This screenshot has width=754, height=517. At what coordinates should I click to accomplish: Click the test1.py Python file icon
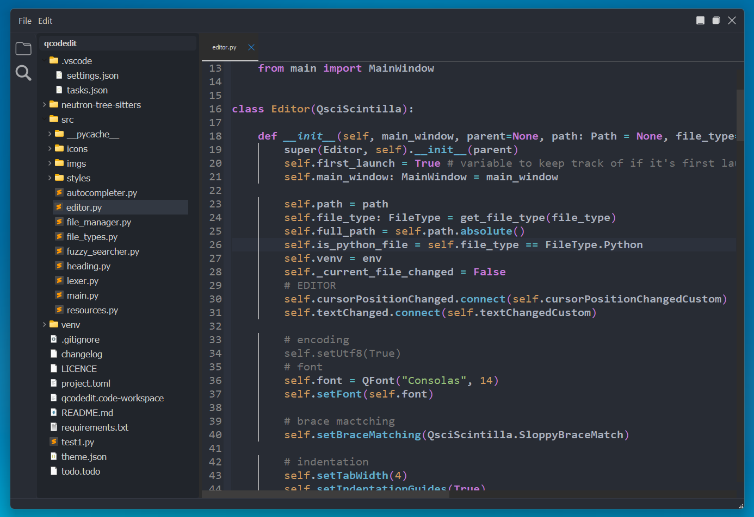[x=54, y=442]
